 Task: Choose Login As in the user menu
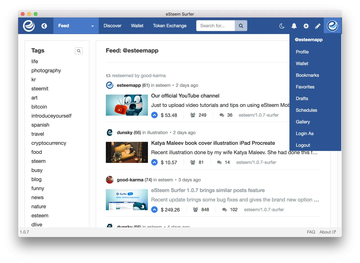(x=305, y=134)
